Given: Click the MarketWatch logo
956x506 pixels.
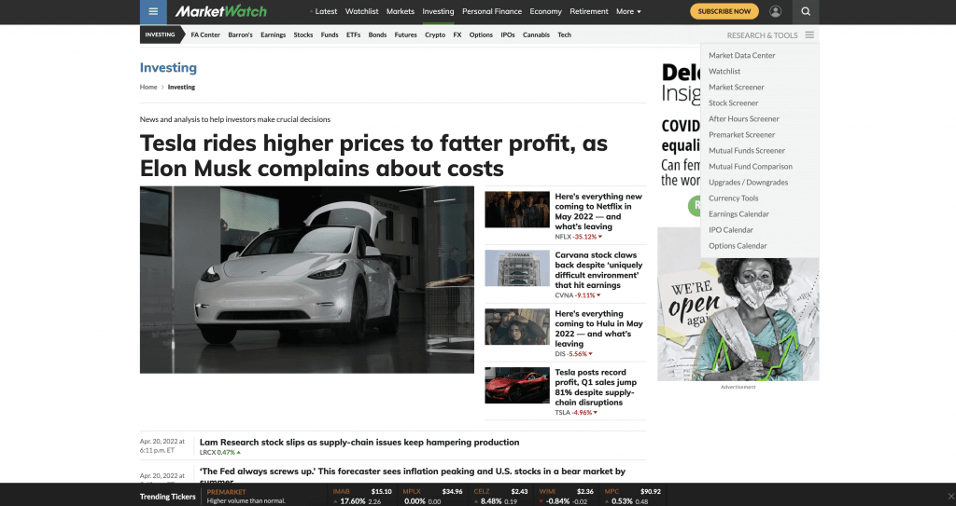Looking at the screenshot, I should tap(220, 11).
